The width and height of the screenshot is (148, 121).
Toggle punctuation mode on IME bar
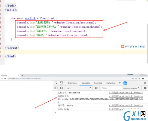(x=128, y=46)
